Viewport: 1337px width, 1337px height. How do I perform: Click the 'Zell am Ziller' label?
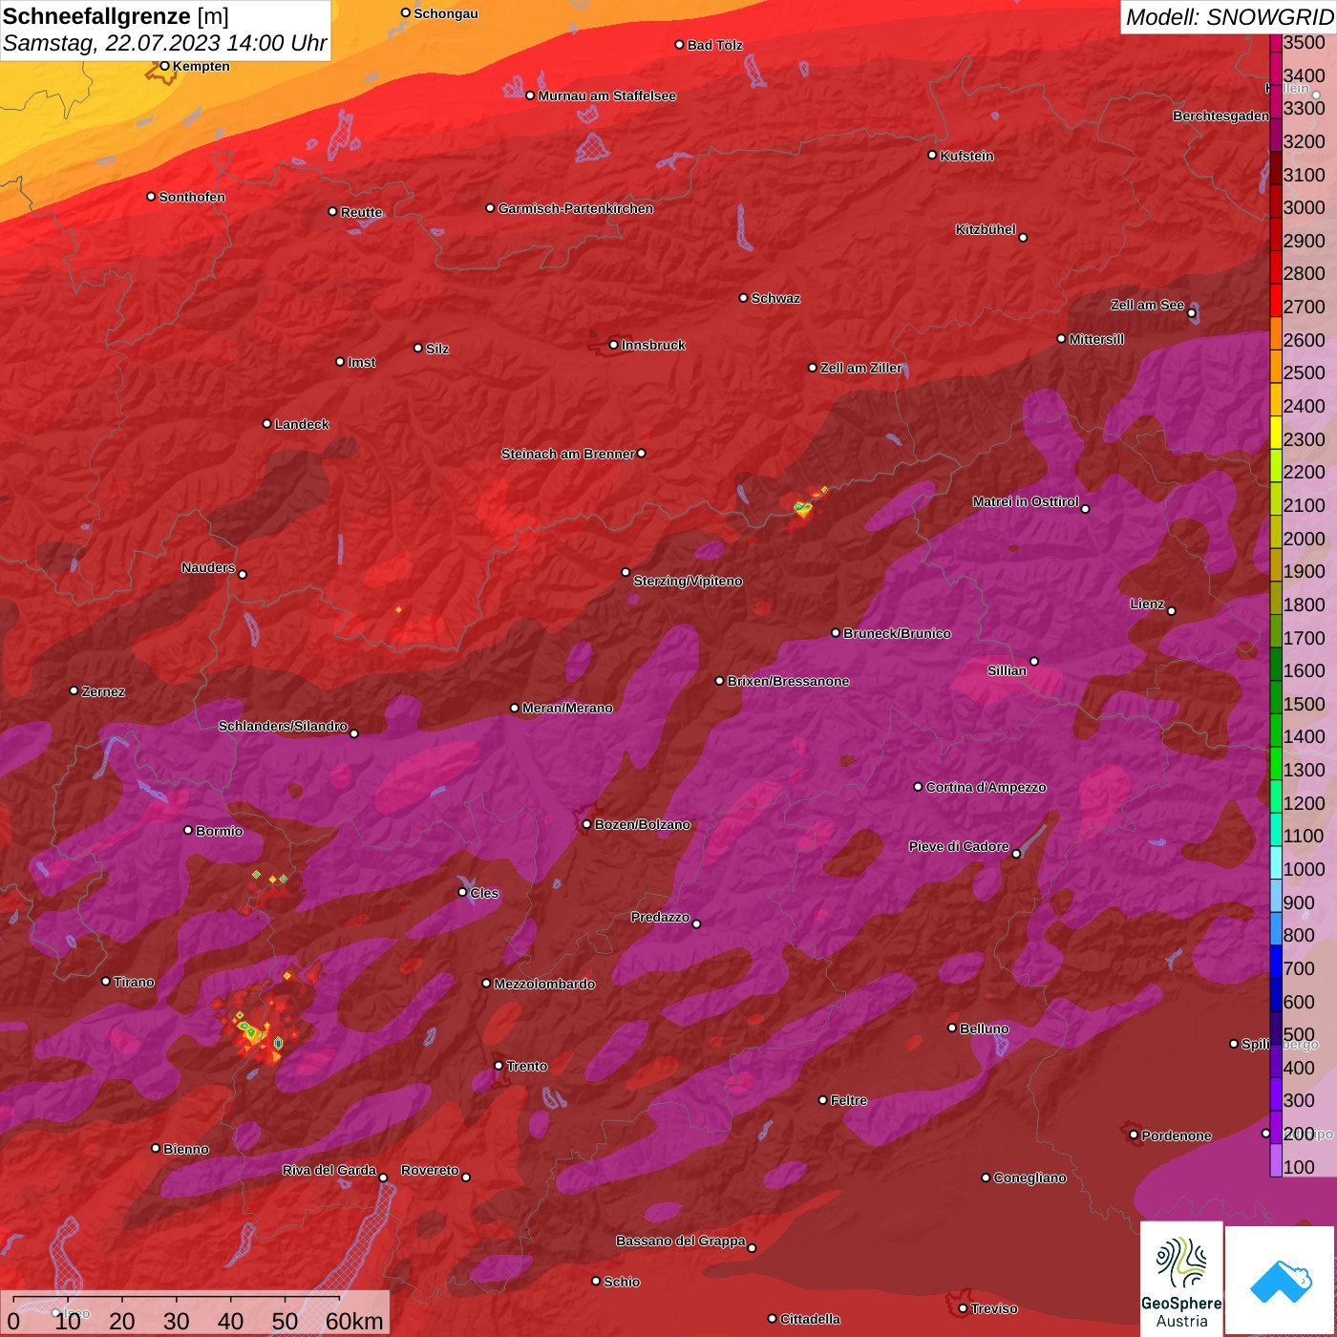click(x=860, y=368)
